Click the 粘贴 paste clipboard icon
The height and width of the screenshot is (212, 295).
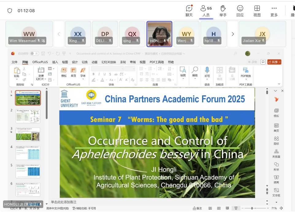[x=17, y=71]
